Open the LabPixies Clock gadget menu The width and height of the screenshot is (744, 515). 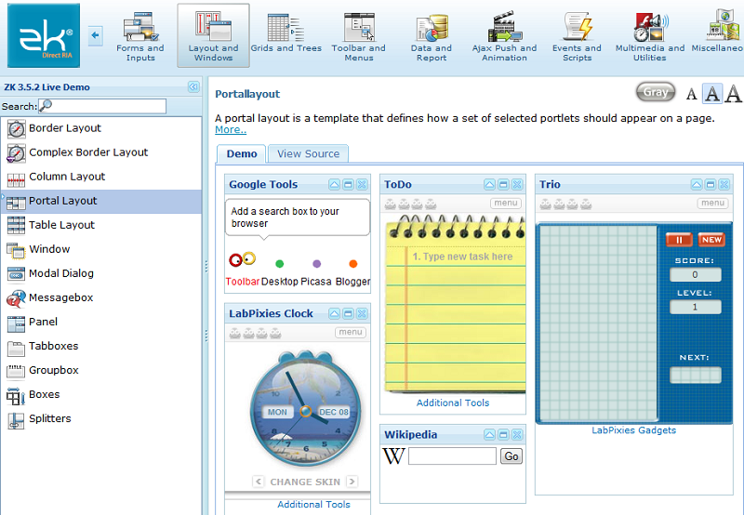click(x=351, y=332)
